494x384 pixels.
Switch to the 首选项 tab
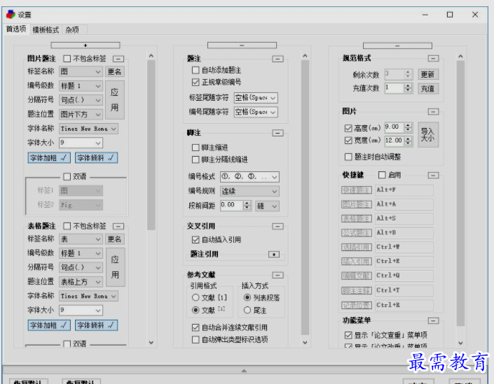(16, 29)
